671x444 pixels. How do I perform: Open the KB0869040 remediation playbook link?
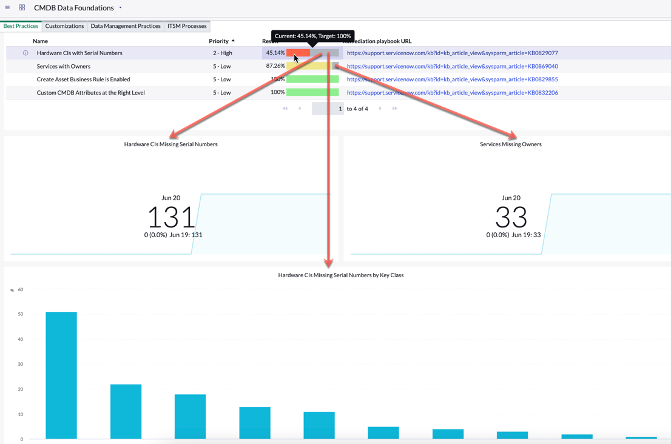tap(453, 66)
